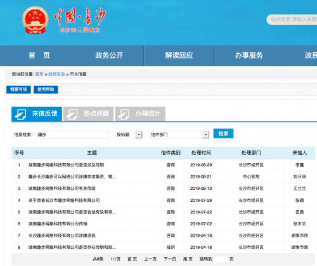Click the icon on 来信反馈 tab

[20, 114]
